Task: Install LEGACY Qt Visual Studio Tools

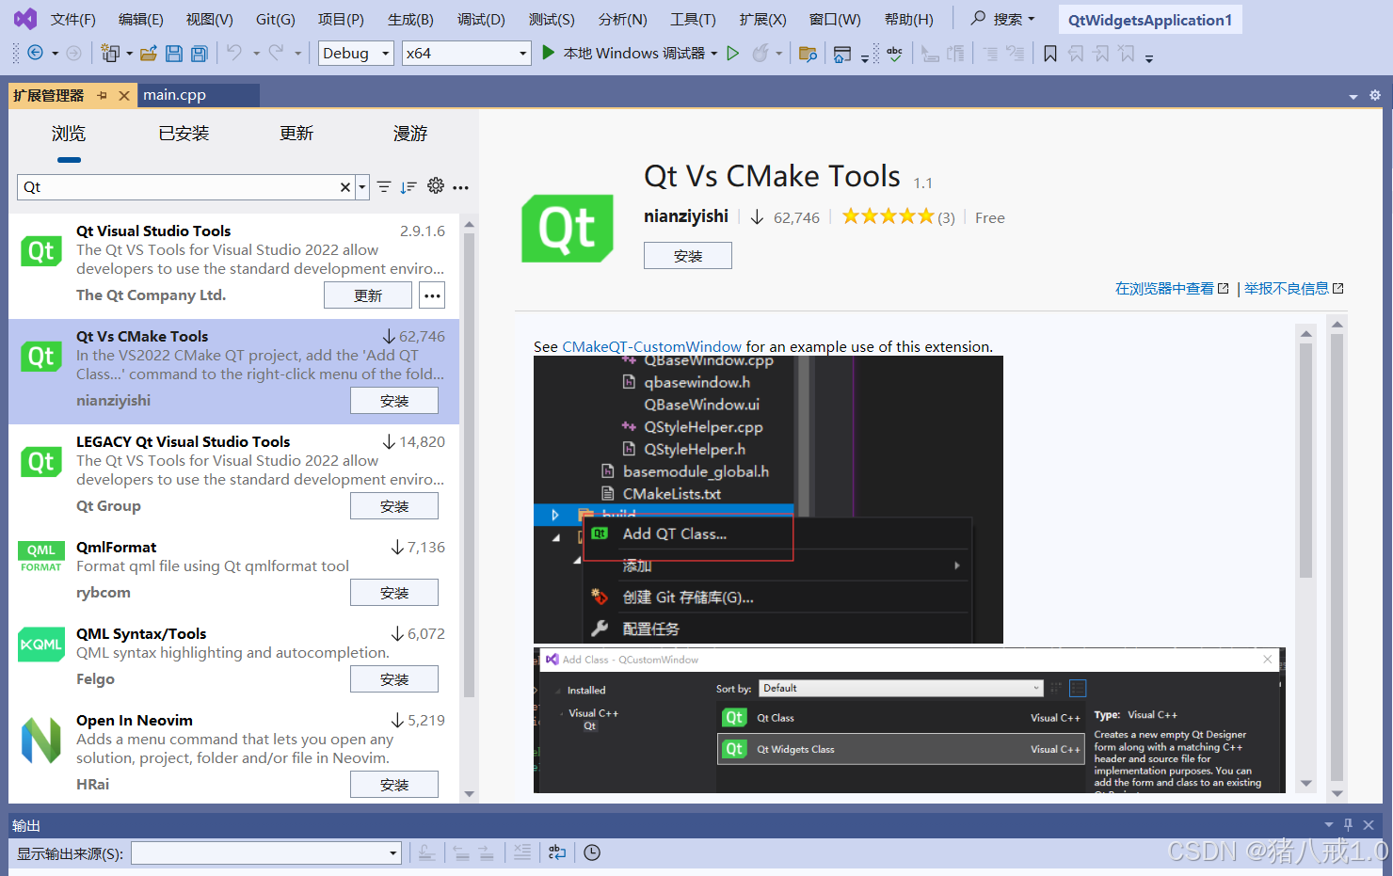Action: [394, 506]
